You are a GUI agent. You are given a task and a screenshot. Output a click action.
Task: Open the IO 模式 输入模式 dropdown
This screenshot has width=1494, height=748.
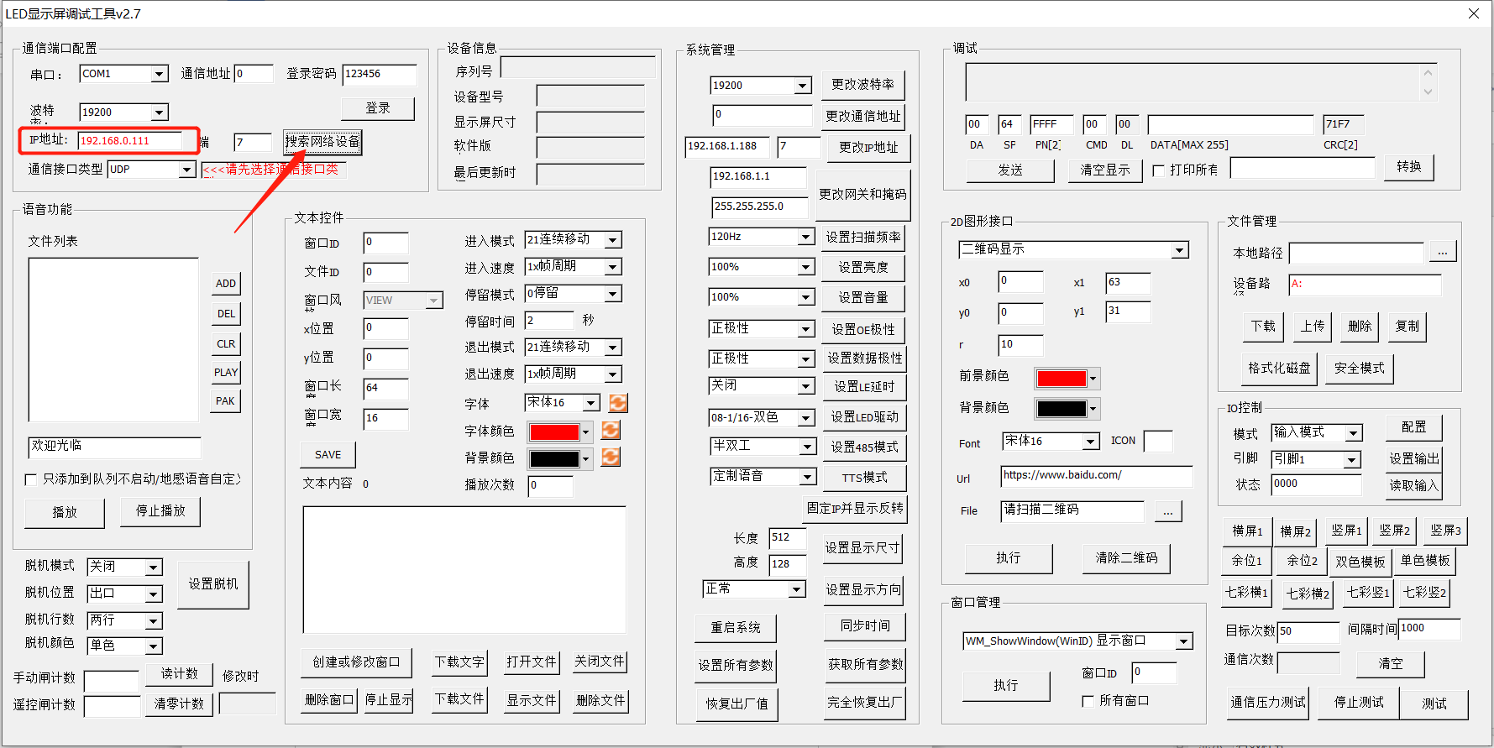tap(1354, 433)
